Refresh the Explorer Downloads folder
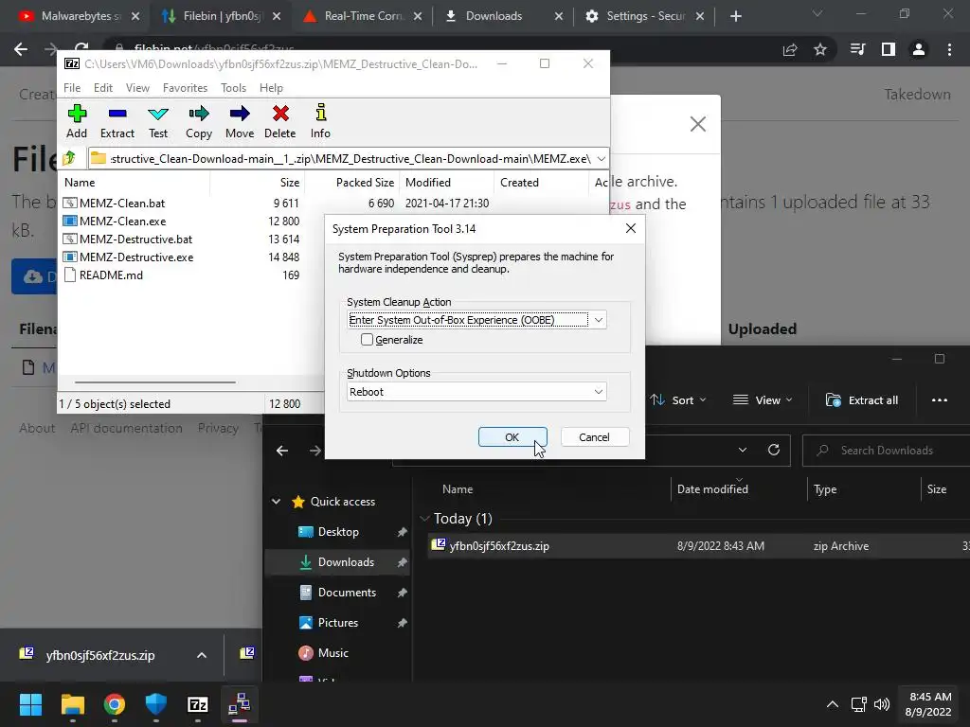Screen dimensions: 970x727 (774, 450)
